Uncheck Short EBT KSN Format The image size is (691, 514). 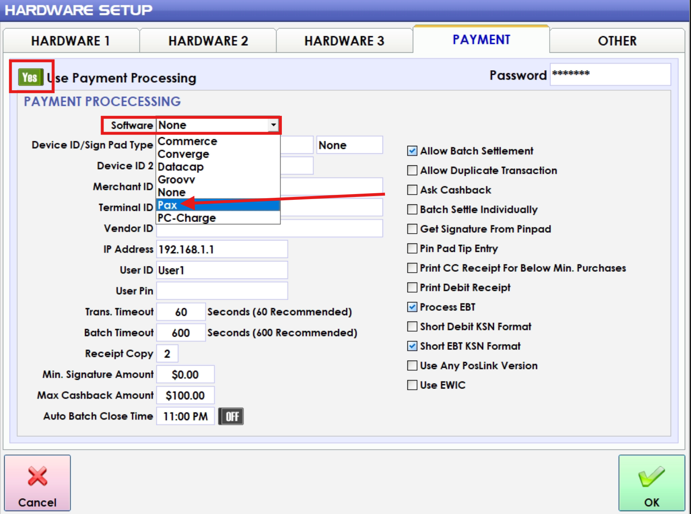(x=412, y=346)
